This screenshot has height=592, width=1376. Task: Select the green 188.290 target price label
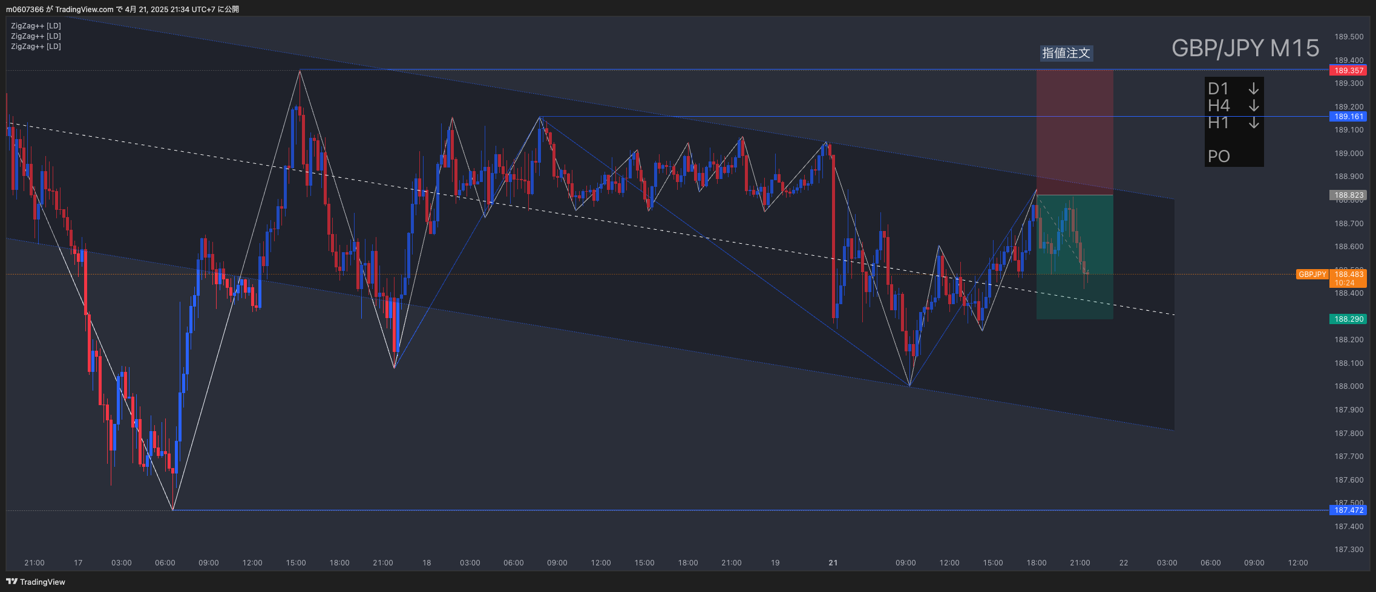click(1349, 319)
